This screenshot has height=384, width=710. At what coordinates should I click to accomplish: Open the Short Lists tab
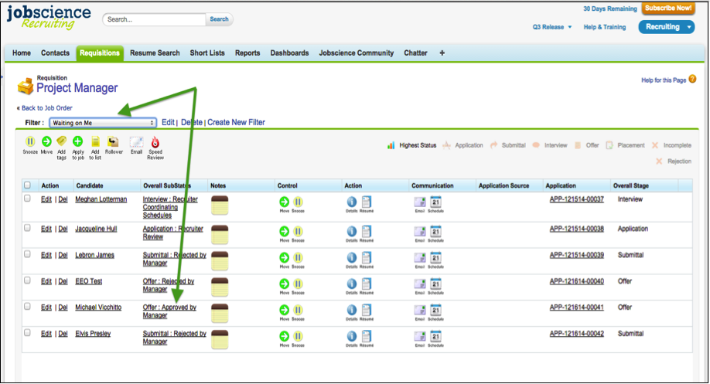coord(207,53)
